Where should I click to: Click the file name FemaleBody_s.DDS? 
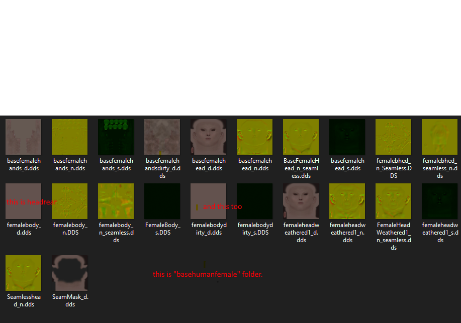(162, 229)
